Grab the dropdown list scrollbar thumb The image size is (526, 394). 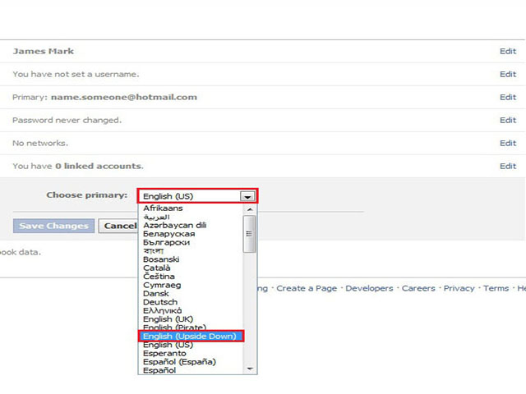[249, 234]
